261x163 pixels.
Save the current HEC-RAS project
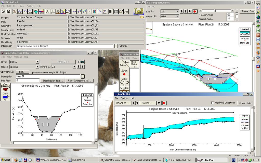pyautogui.click(x=9, y=11)
